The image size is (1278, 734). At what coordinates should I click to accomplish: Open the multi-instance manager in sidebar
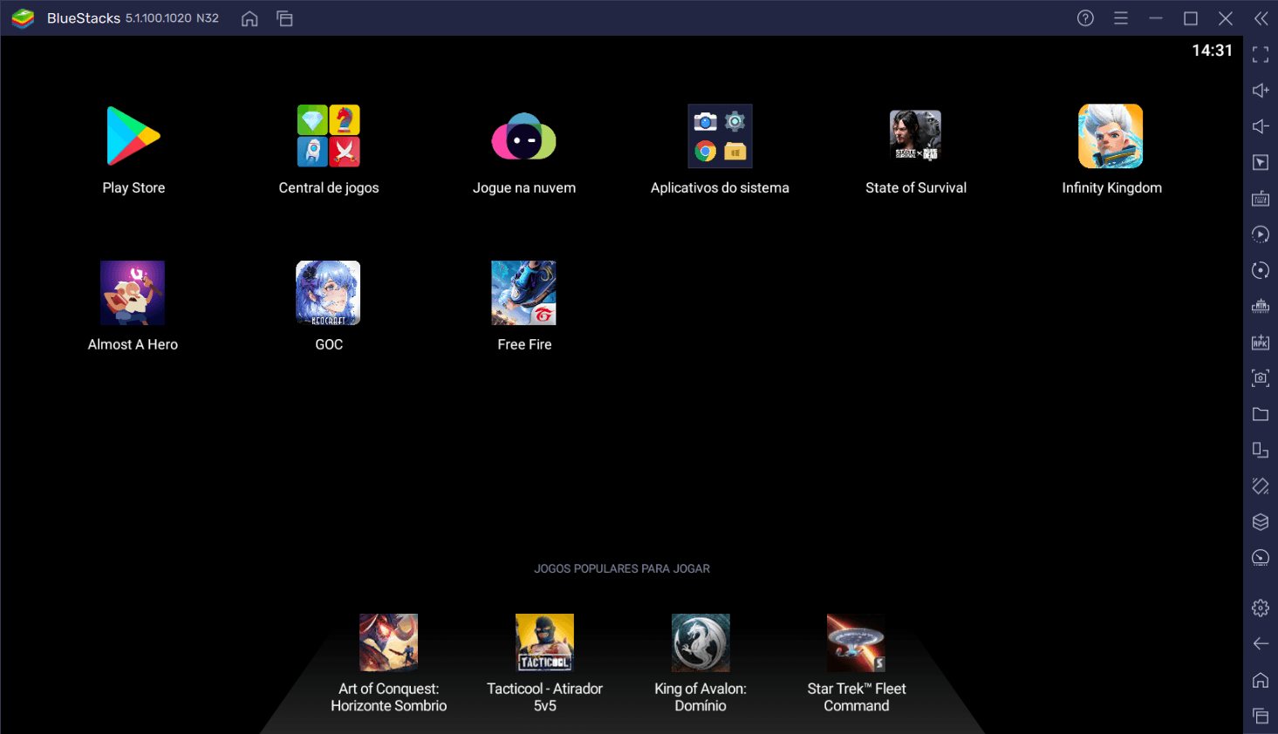pyautogui.click(x=1261, y=306)
